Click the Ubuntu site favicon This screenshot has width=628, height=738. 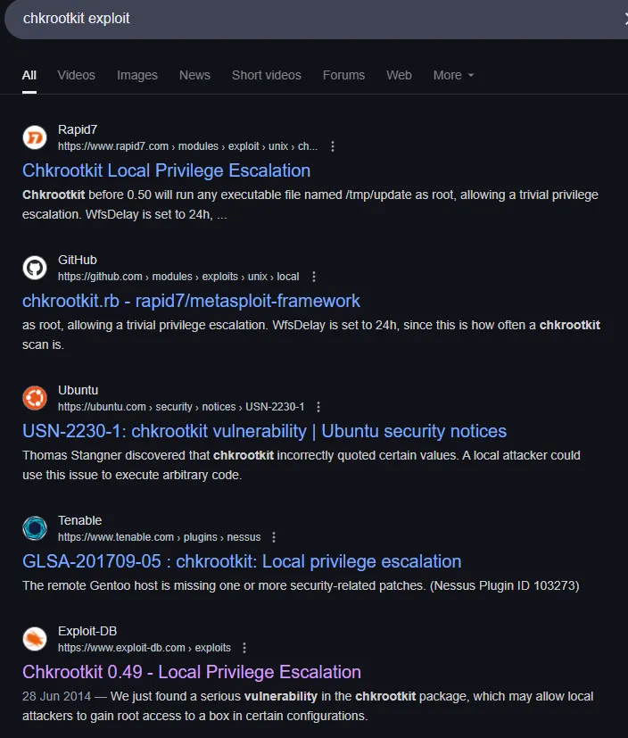click(35, 398)
